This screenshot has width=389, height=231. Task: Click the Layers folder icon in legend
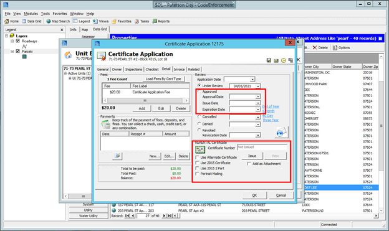(12, 36)
